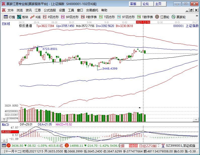
Task: Click the Bt=3230.0618 value
Action: (x=124, y=26)
